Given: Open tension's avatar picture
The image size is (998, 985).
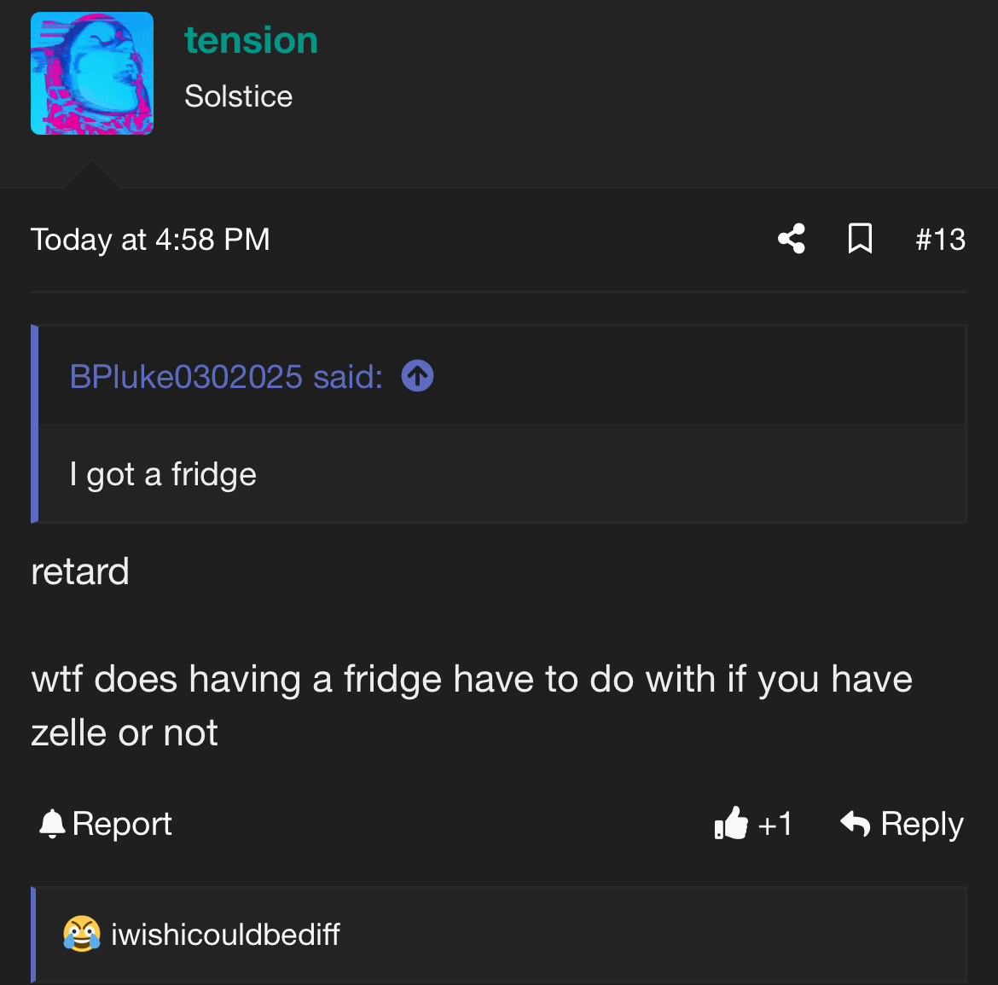Looking at the screenshot, I should point(92,73).
